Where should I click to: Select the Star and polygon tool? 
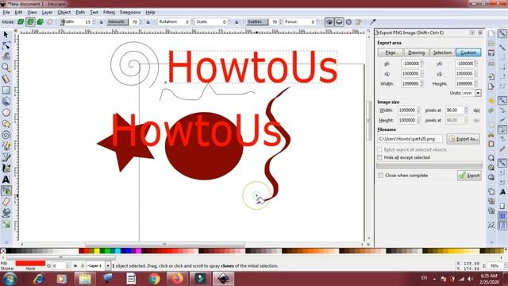pos(6,124)
